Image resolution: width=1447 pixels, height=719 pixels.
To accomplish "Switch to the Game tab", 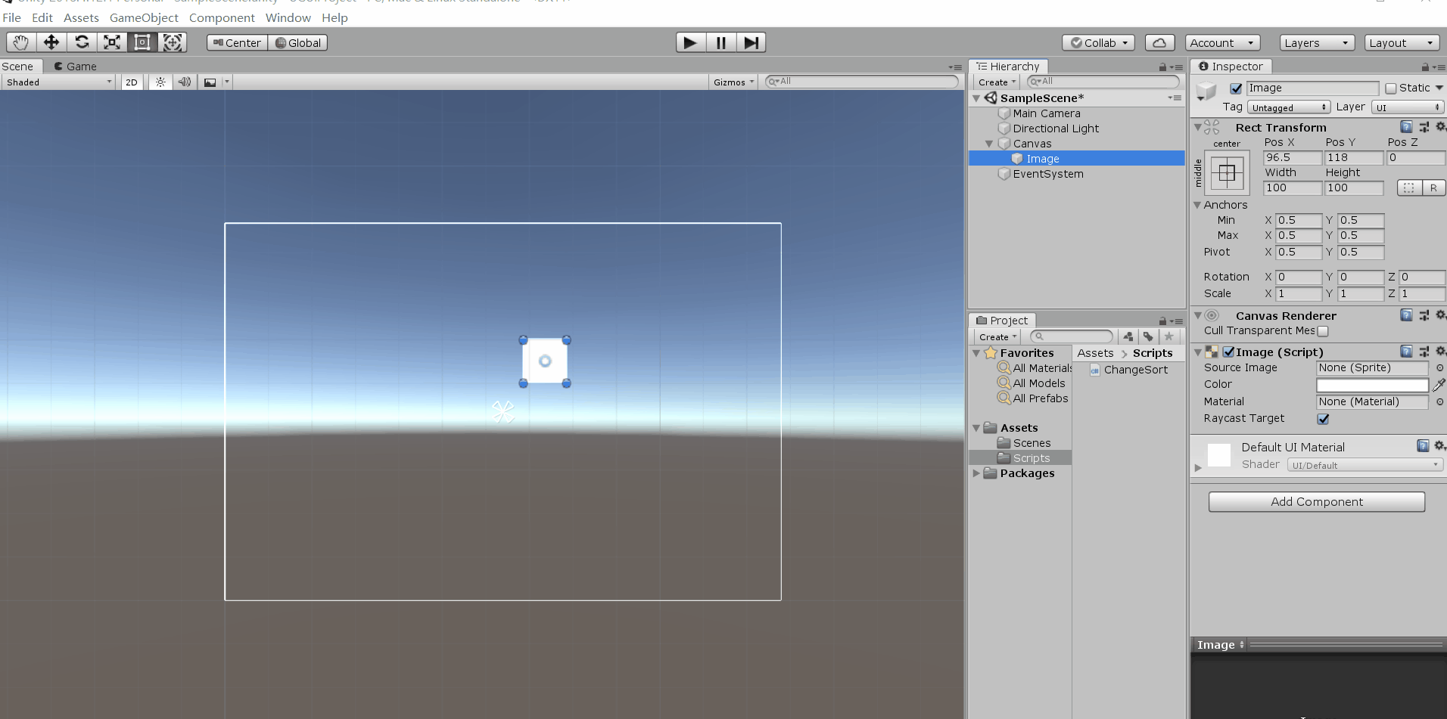I will point(76,67).
